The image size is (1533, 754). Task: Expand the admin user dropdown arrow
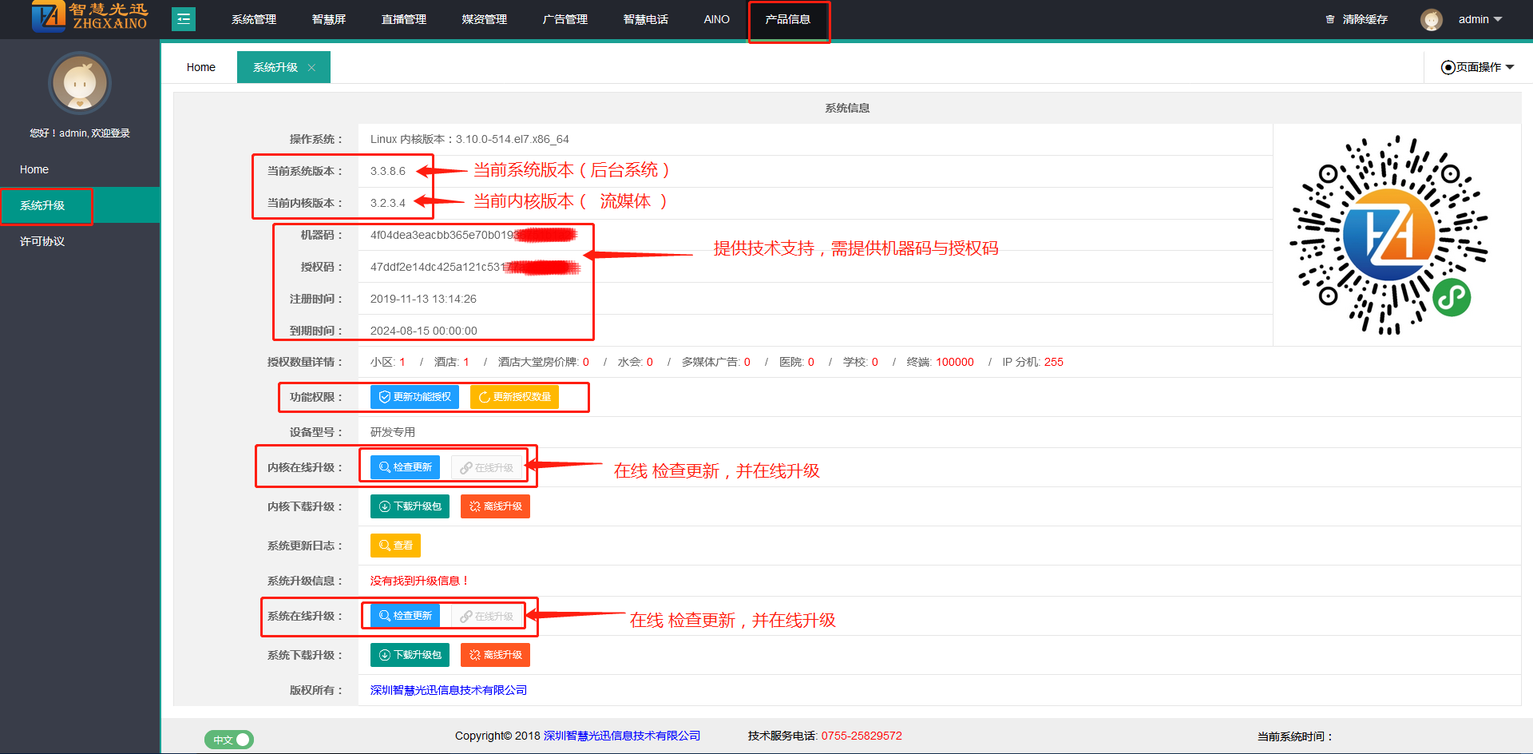coord(1498,19)
